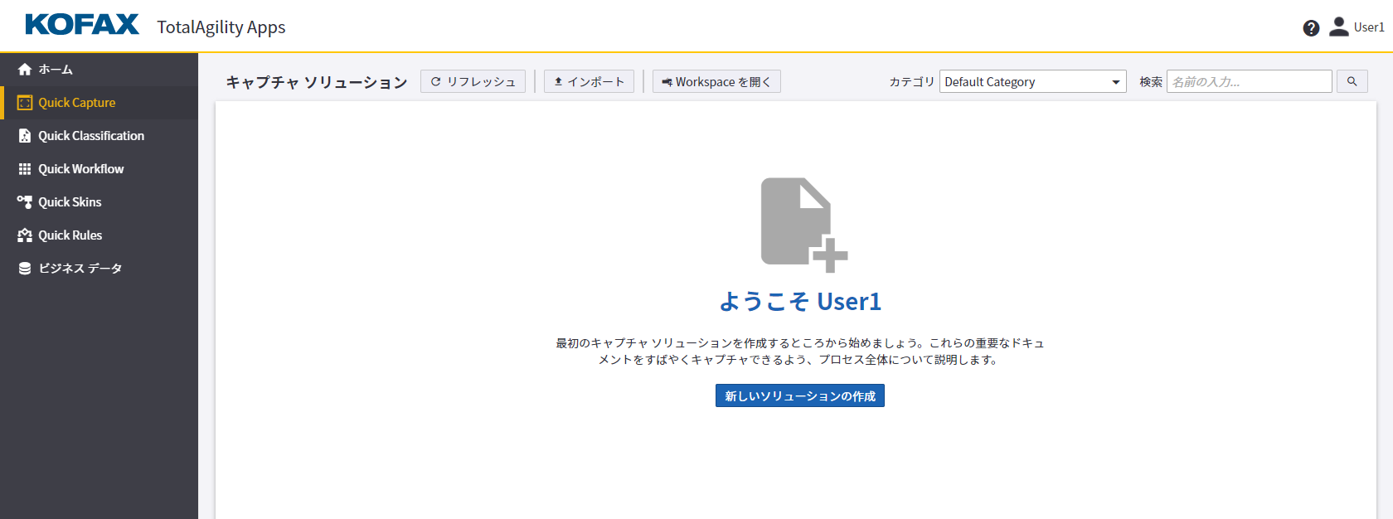
Task: Open the help question mark icon
Action: click(x=1311, y=28)
